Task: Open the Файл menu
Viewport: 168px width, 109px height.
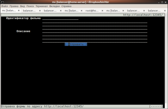Action: click(4, 6)
